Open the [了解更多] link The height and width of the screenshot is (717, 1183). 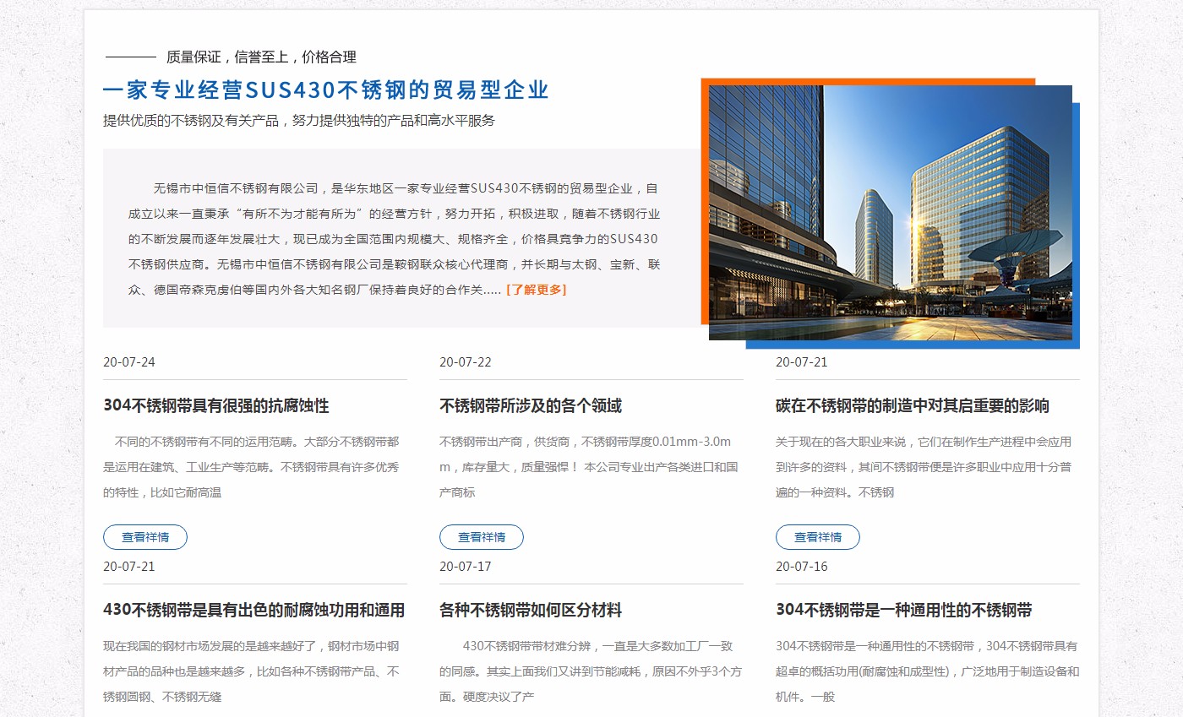tap(536, 290)
